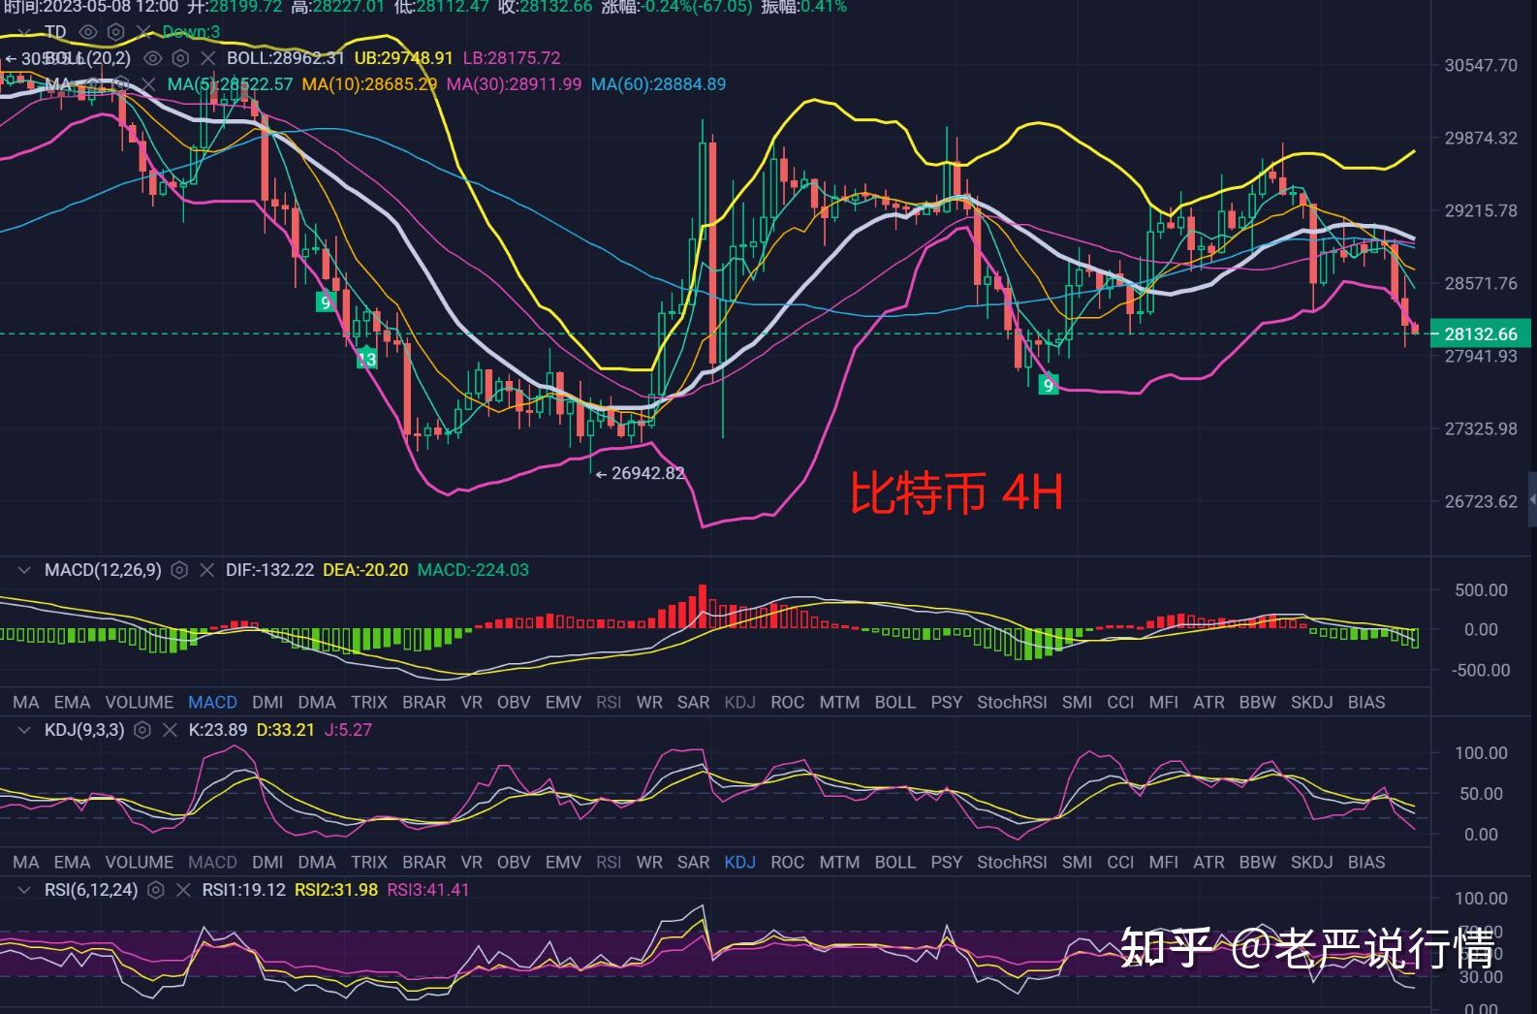Image resolution: width=1537 pixels, height=1014 pixels.
Task: Open the MA indicator settings
Action: (121, 84)
